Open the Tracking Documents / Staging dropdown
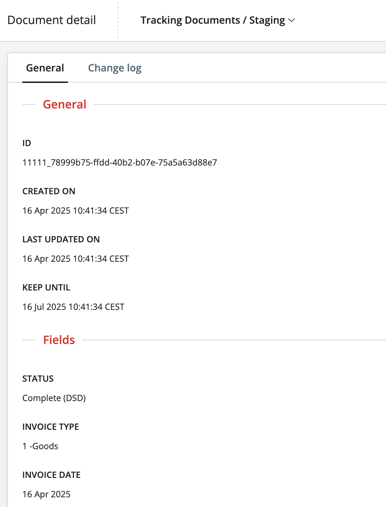Viewport: 386px width, 507px height. click(x=217, y=20)
